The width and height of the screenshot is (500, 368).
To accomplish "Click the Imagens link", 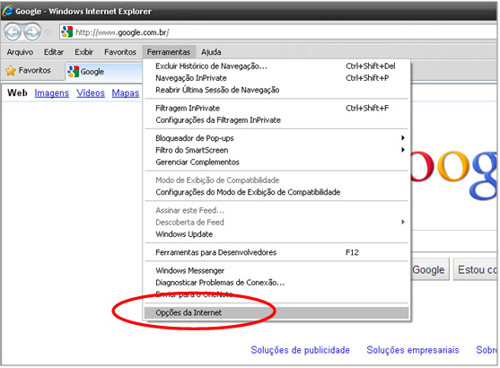I will (52, 93).
